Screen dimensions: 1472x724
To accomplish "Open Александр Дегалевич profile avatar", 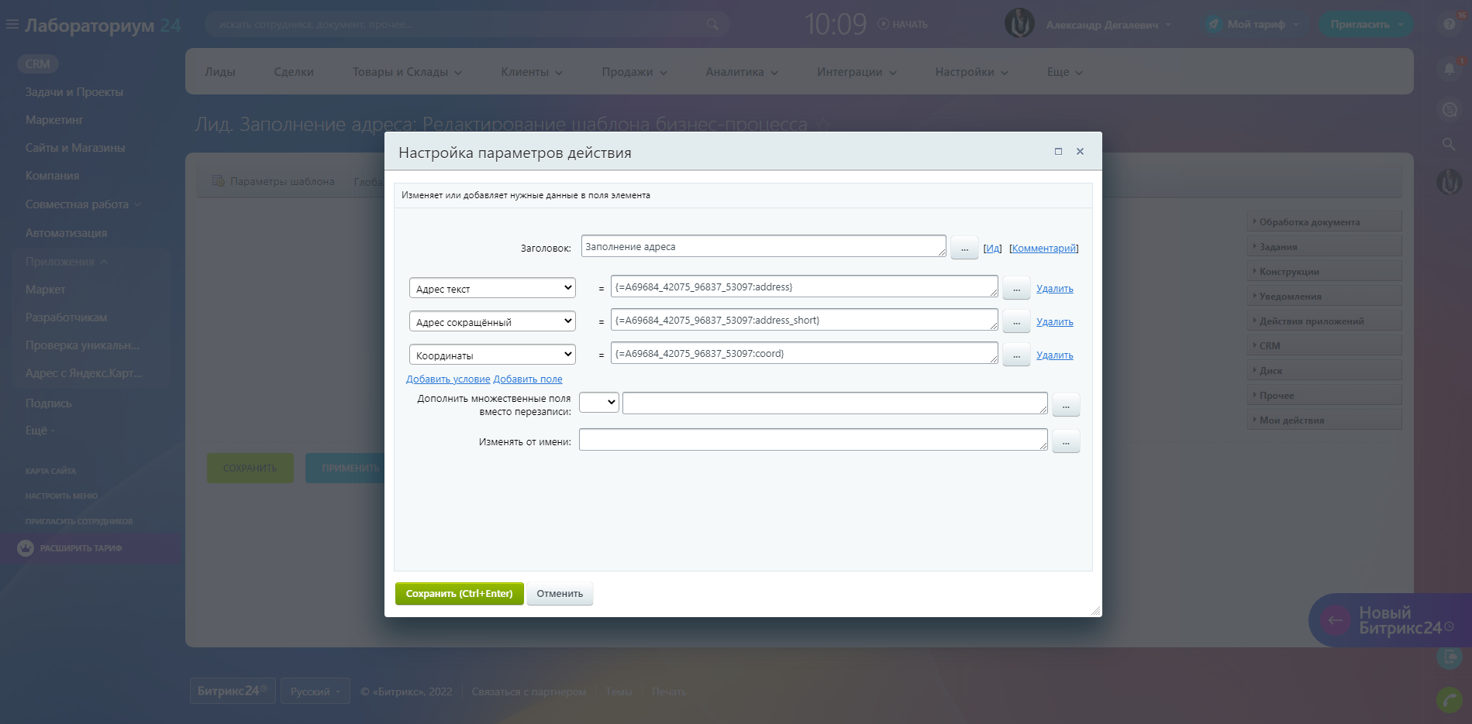I will [x=1019, y=24].
